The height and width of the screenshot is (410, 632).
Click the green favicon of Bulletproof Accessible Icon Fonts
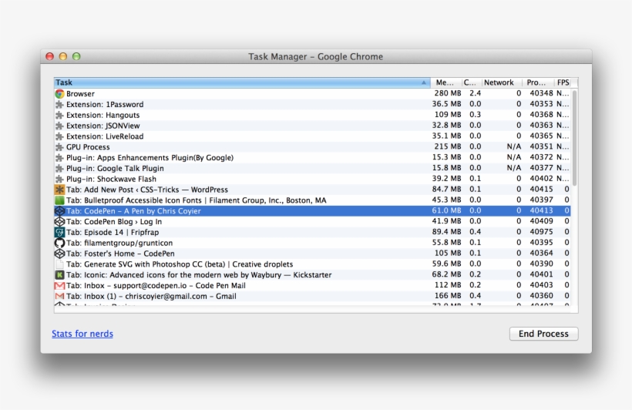(59, 200)
